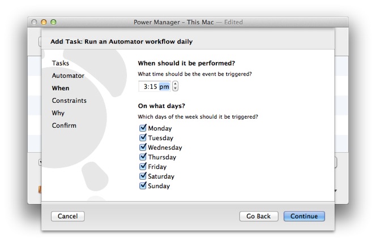Disable the Friday checkbox
376x242 pixels.
[143, 166]
